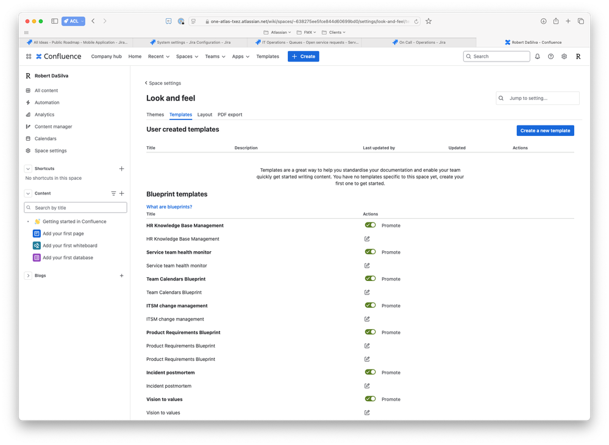Open the app switcher grid icon

[x=29, y=56]
